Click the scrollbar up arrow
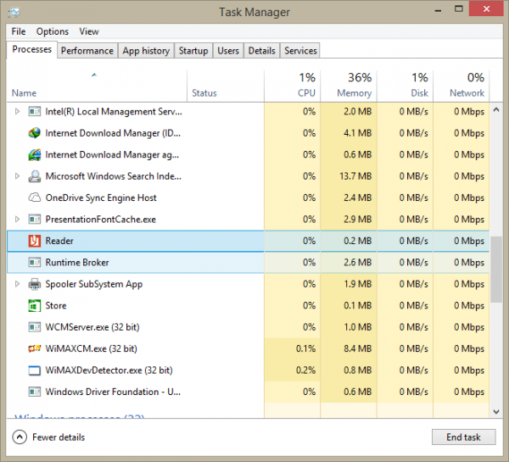 click(496, 109)
